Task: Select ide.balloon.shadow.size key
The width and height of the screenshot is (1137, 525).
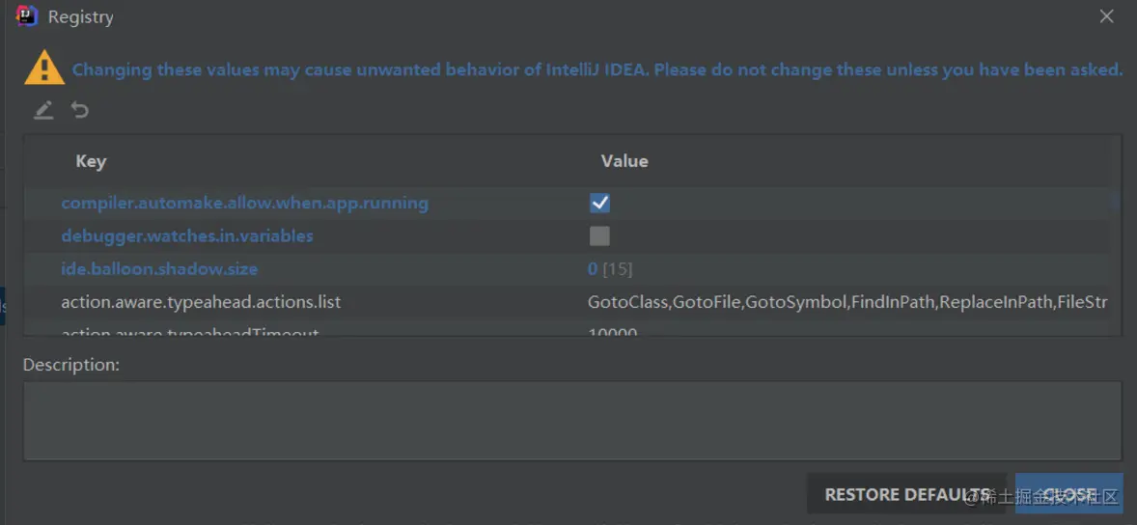Action: (x=159, y=269)
